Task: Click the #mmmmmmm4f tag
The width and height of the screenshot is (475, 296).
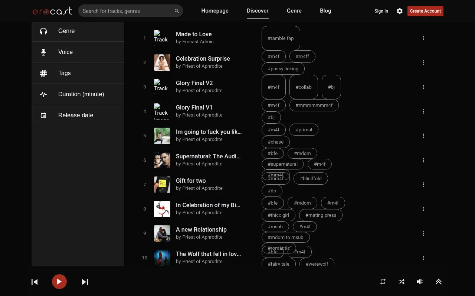Action: click(x=314, y=105)
